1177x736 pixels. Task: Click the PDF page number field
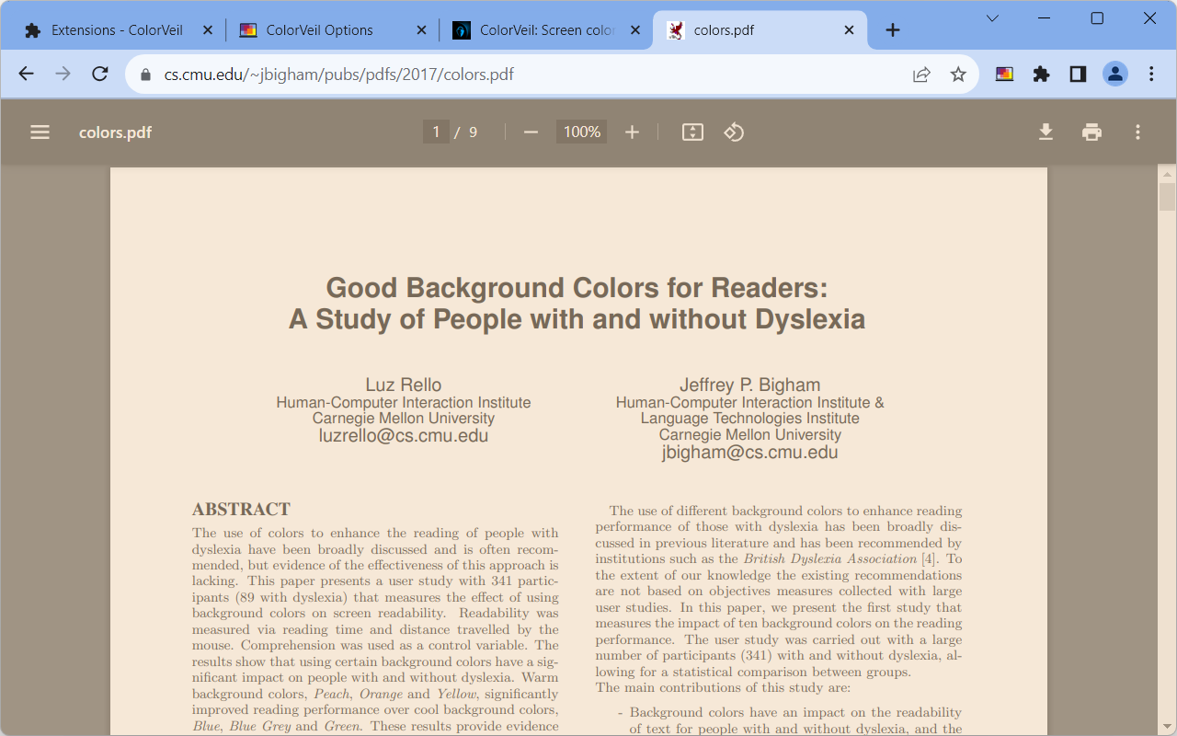tap(436, 132)
